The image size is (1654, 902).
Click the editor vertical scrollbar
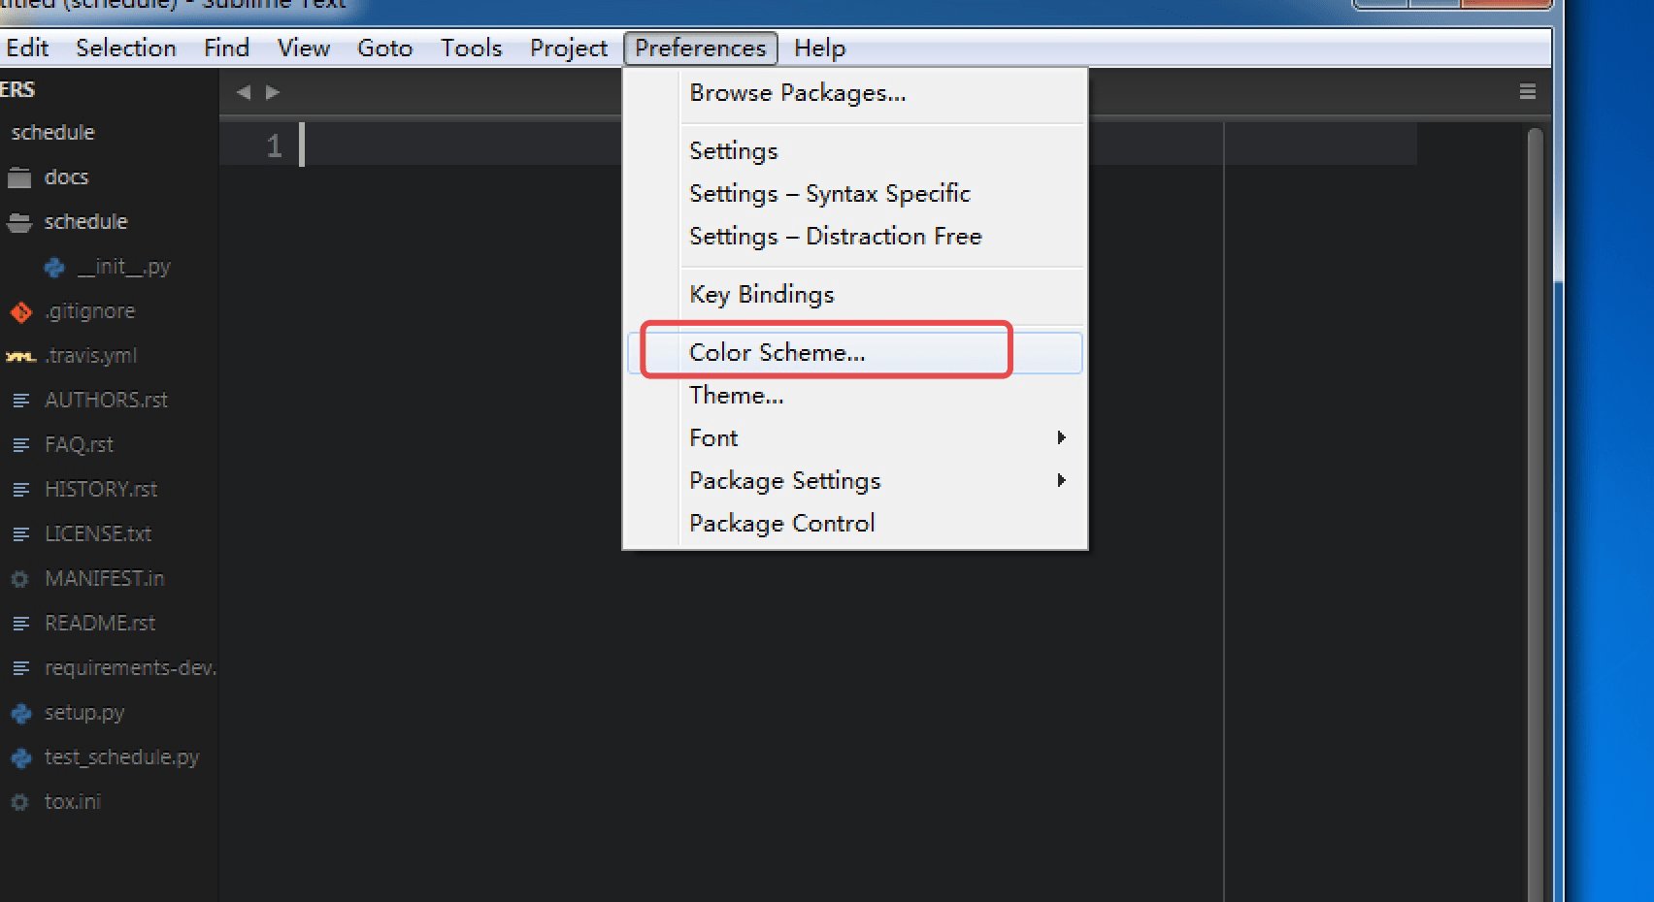pyautogui.click(x=1535, y=485)
